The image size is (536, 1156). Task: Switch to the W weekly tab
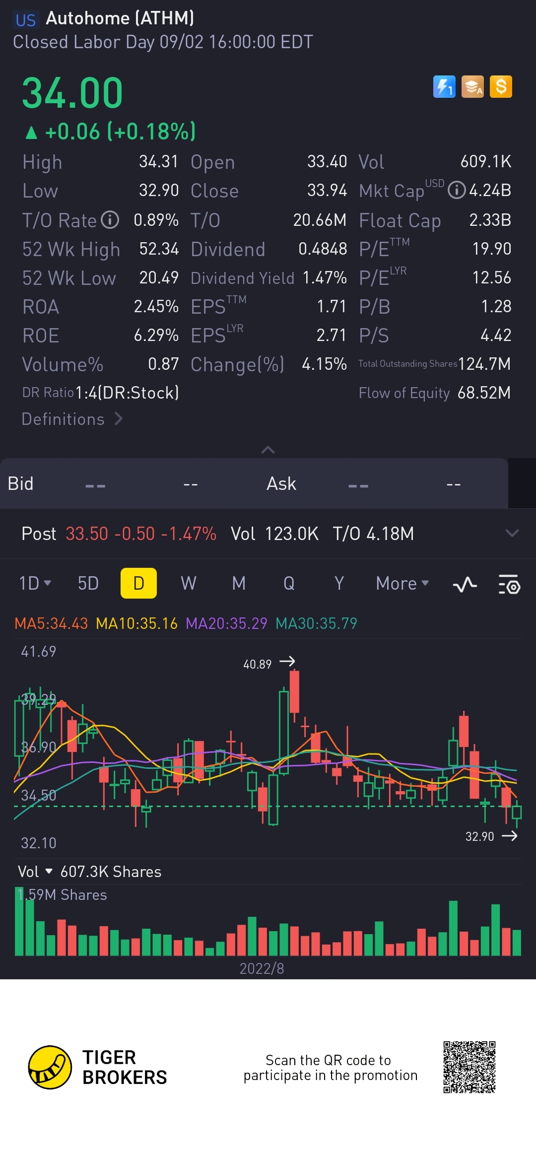coord(189,583)
